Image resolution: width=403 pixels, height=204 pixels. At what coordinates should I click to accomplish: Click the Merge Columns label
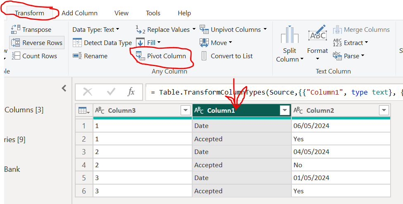(x=367, y=30)
